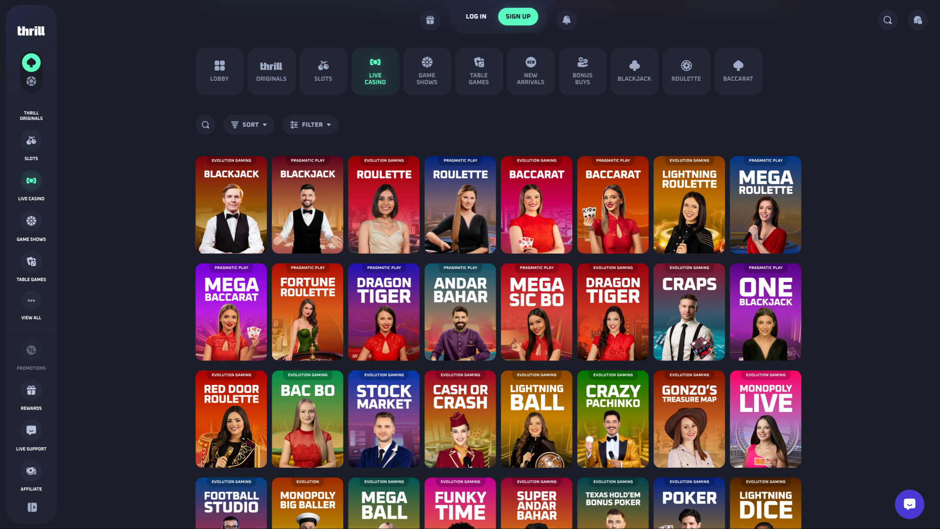This screenshot has height=529, width=940.
Task: Select the Slots icon in the sidebar
Action: [31, 141]
